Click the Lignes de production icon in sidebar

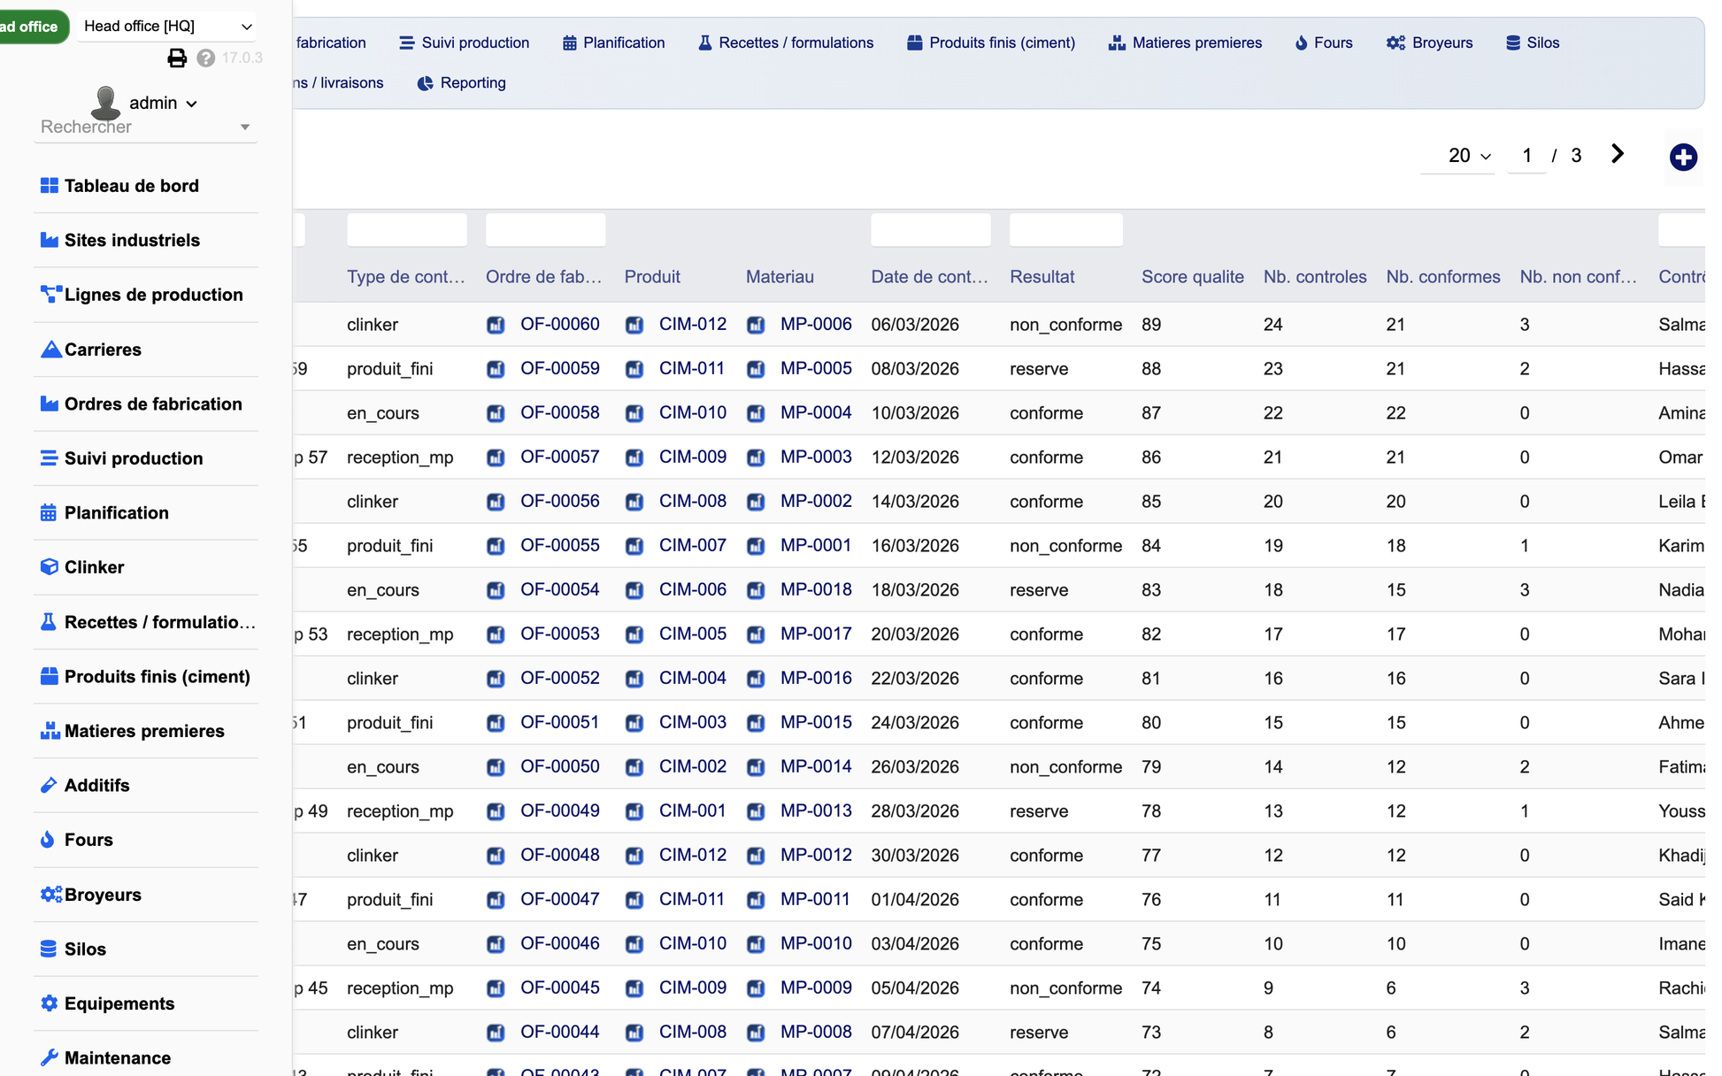pyautogui.click(x=51, y=295)
